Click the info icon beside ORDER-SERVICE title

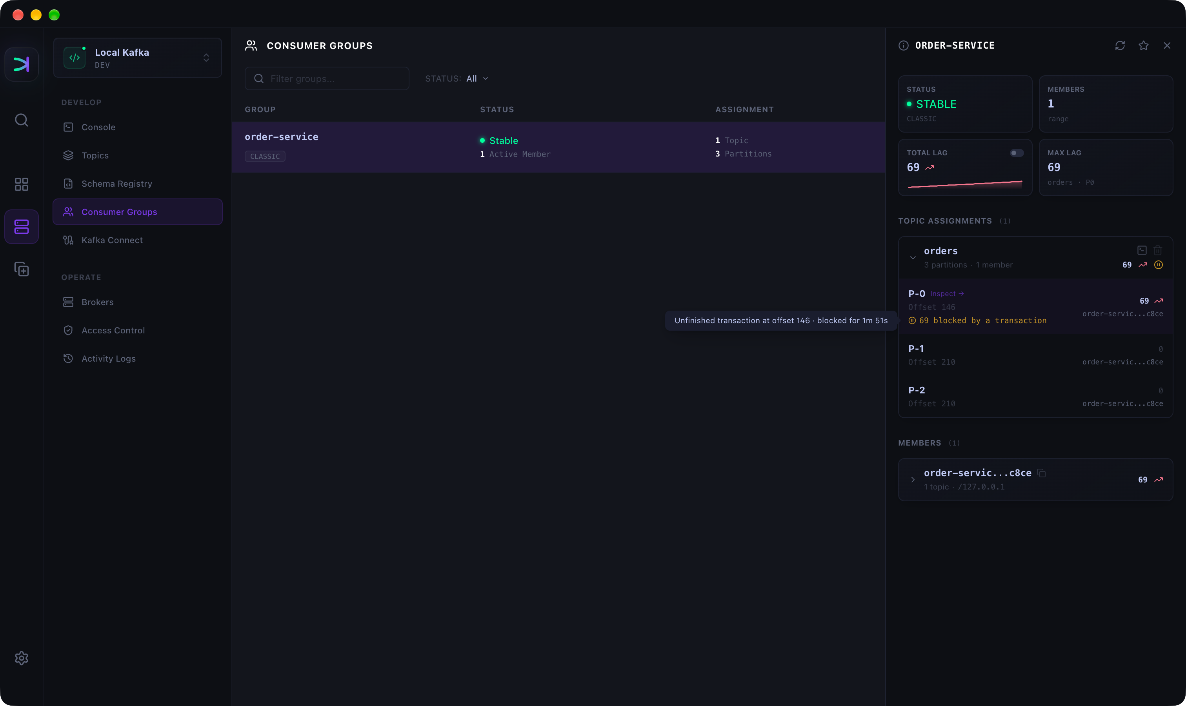tap(903, 45)
